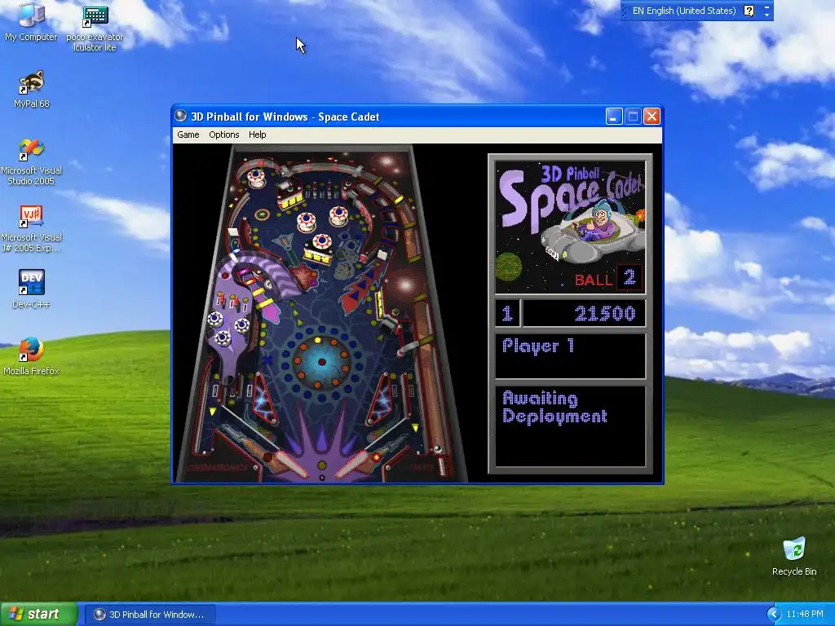Screen dimensions: 835x626
Task: Click the BALL 2 counter
Action: pos(608,279)
